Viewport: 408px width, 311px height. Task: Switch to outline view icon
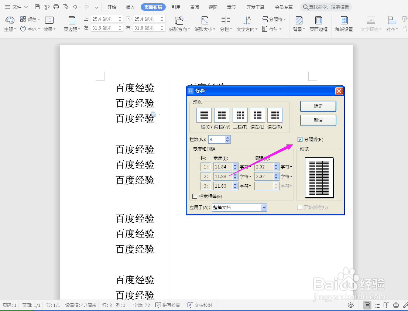pyautogui.click(x=377, y=305)
